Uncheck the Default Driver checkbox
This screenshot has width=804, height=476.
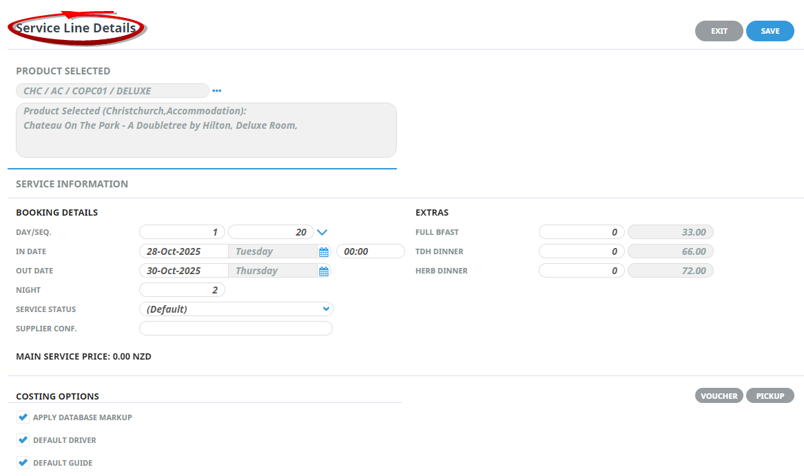23,440
